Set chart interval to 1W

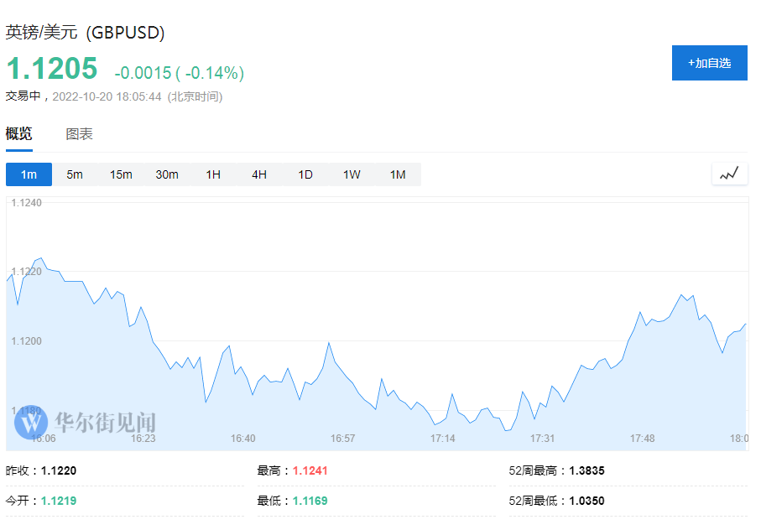352,174
